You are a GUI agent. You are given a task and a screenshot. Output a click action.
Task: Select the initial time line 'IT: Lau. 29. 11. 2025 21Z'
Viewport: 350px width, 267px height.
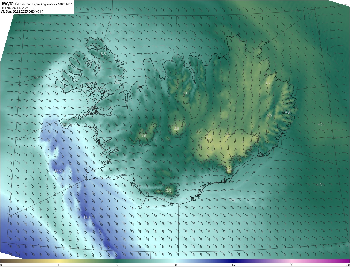click(17, 8)
